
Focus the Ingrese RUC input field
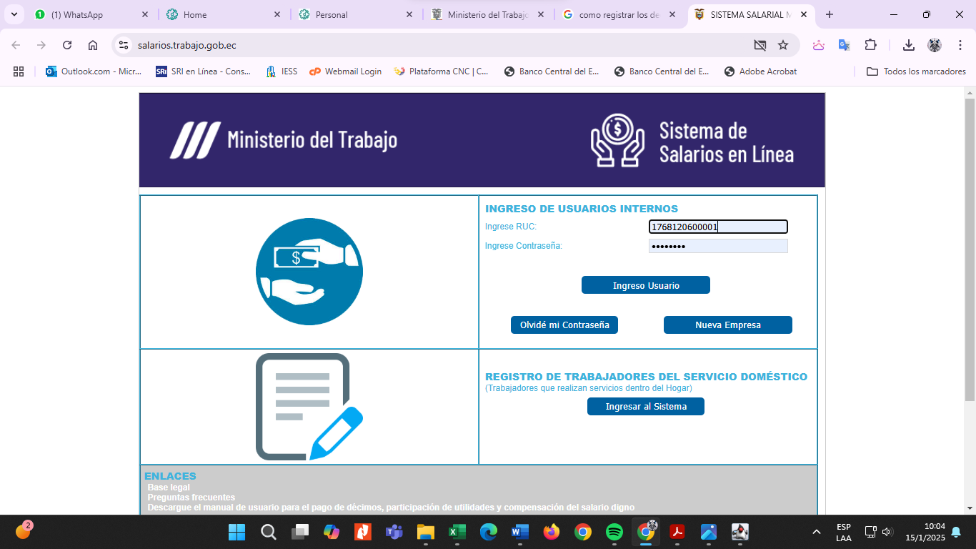(x=717, y=227)
